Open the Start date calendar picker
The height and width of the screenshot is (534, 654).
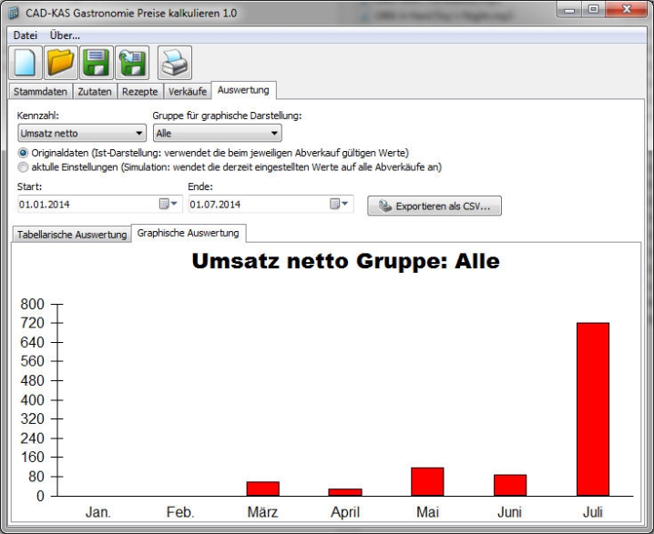(169, 204)
